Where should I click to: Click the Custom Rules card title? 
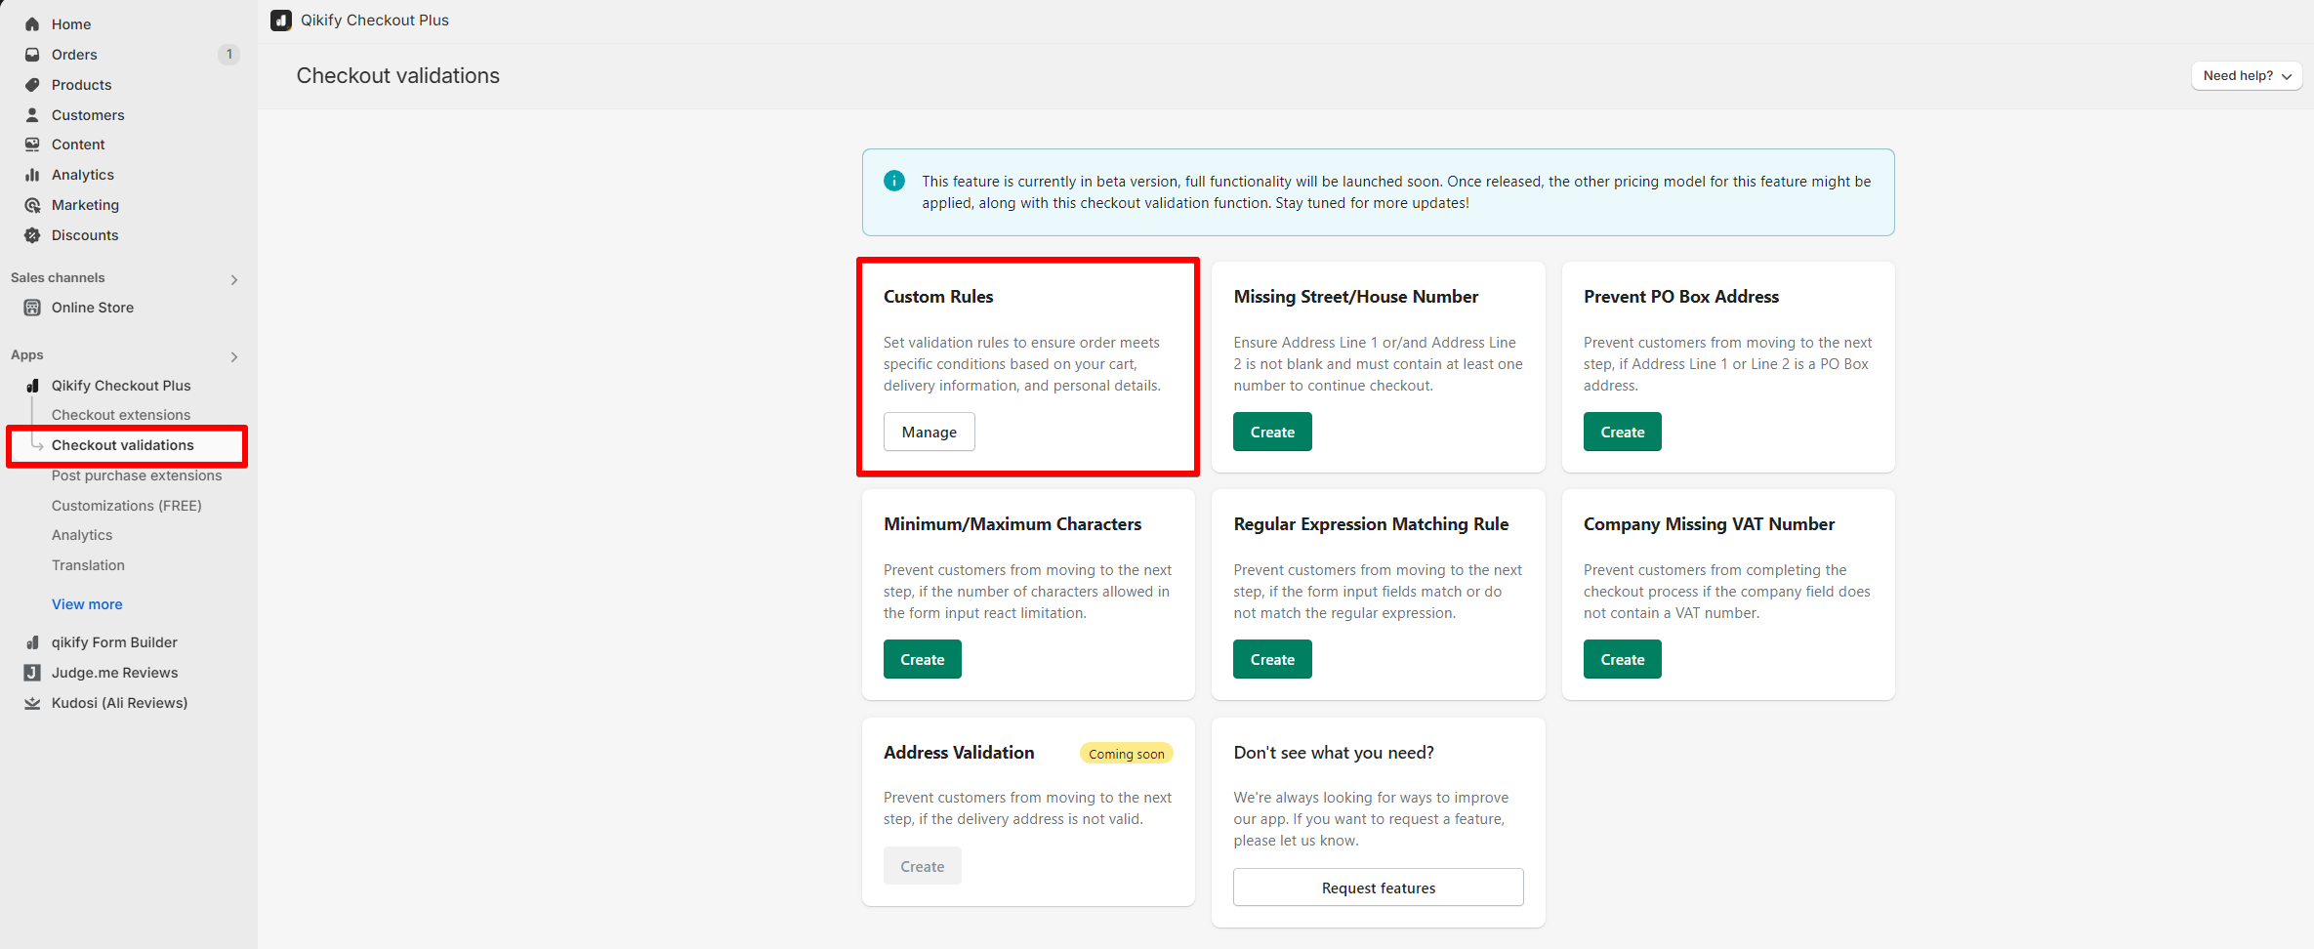pos(938,297)
